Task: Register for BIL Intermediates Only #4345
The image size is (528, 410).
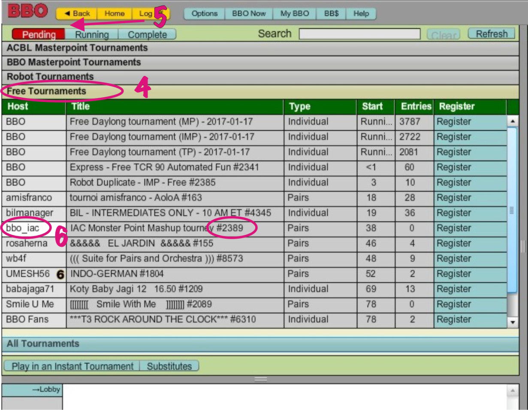Action: (470, 213)
